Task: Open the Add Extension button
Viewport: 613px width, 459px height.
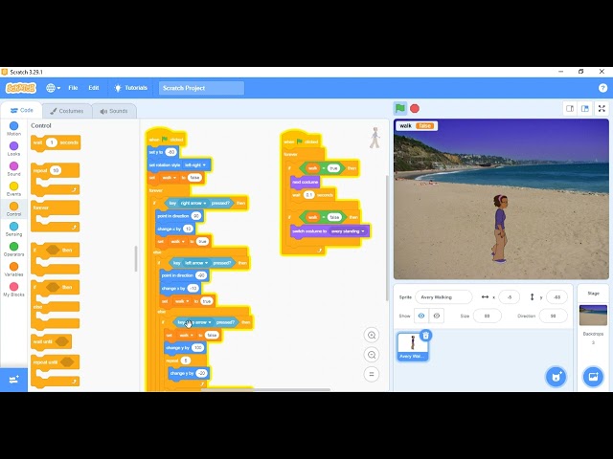Action: [x=13, y=380]
